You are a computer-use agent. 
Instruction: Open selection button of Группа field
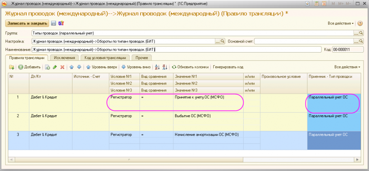356,33
